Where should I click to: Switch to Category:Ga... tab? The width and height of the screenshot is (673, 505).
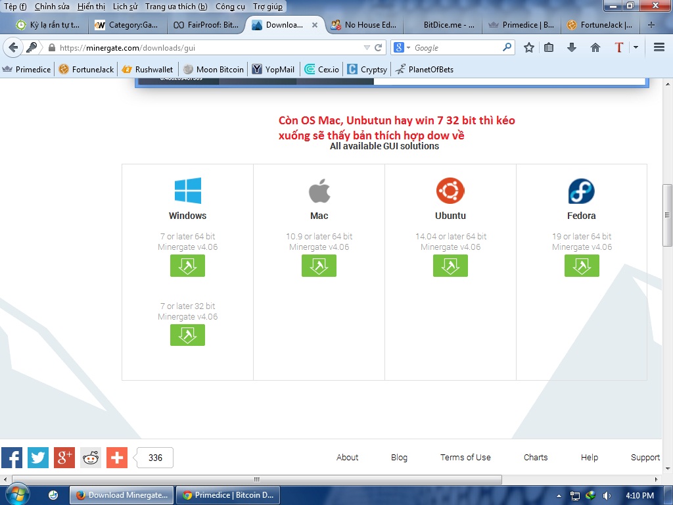click(x=127, y=25)
